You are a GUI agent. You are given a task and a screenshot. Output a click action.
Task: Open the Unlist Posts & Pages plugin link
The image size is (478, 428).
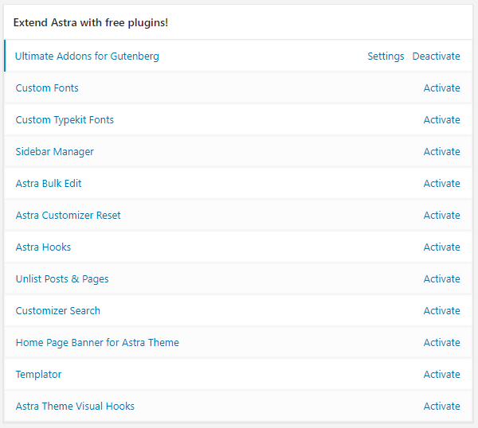pyautogui.click(x=62, y=279)
